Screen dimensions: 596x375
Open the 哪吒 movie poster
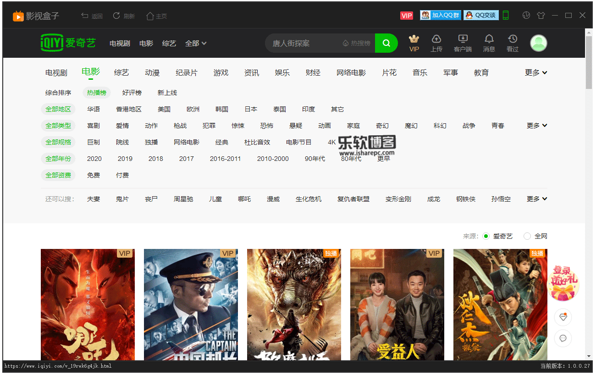[x=88, y=304]
